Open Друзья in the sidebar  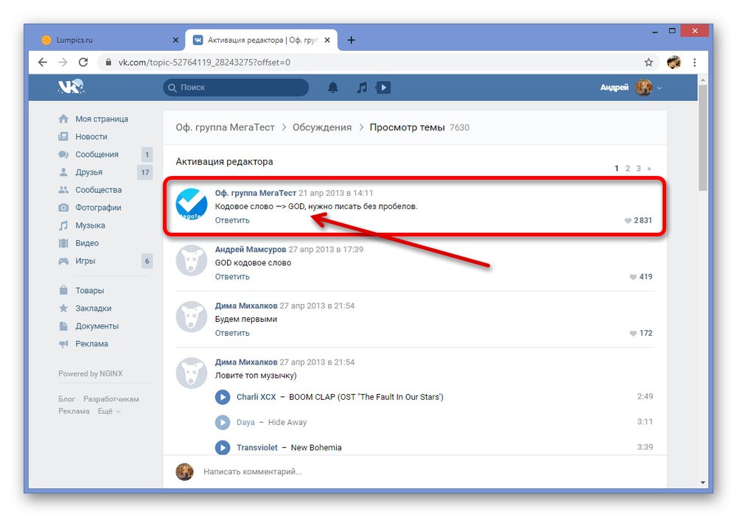click(x=80, y=172)
